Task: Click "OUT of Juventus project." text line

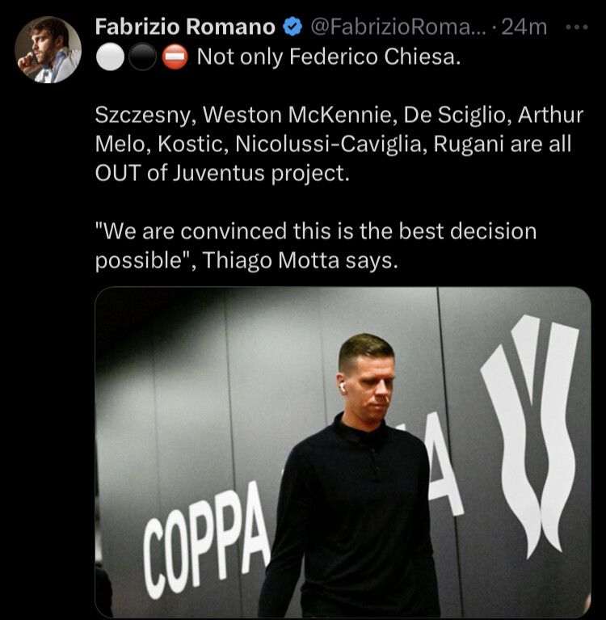Action: click(x=222, y=173)
